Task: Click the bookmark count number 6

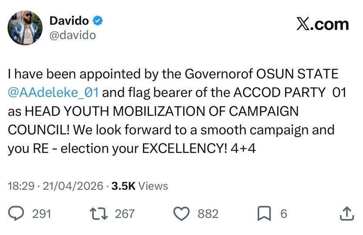Action: click(x=284, y=214)
